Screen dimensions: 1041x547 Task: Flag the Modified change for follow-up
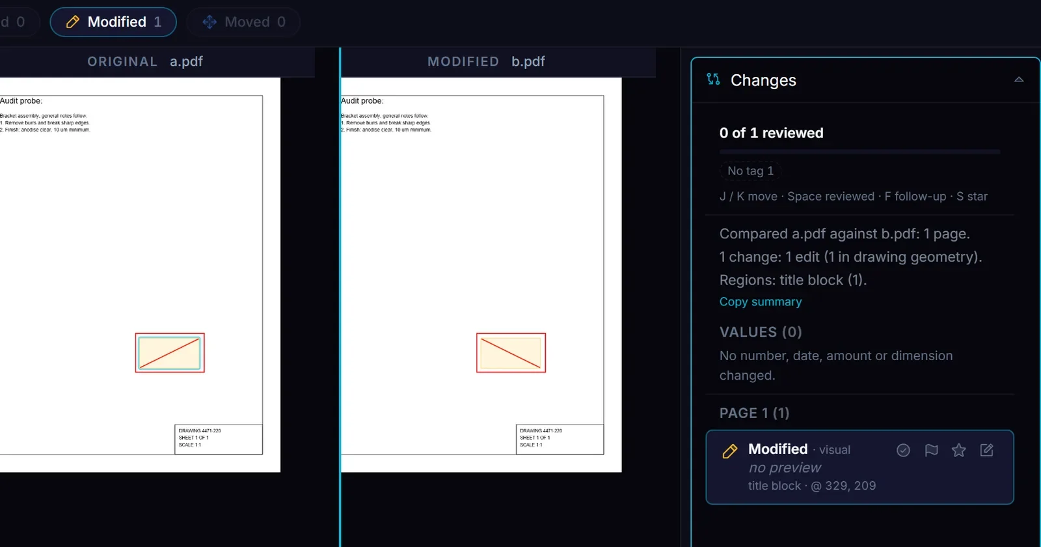click(931, 450)
